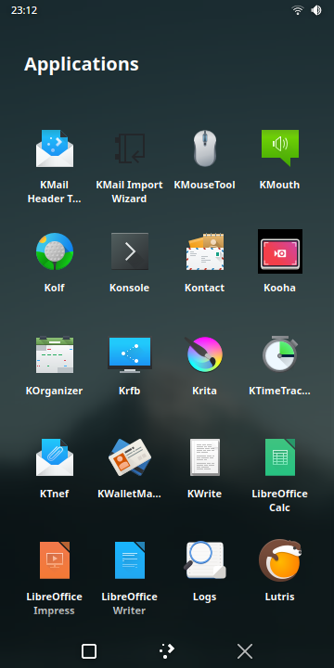Image resolution: width=334 pixels, height=668 pixels.
Task: Tap the KMouth label text
Action: 280,185
